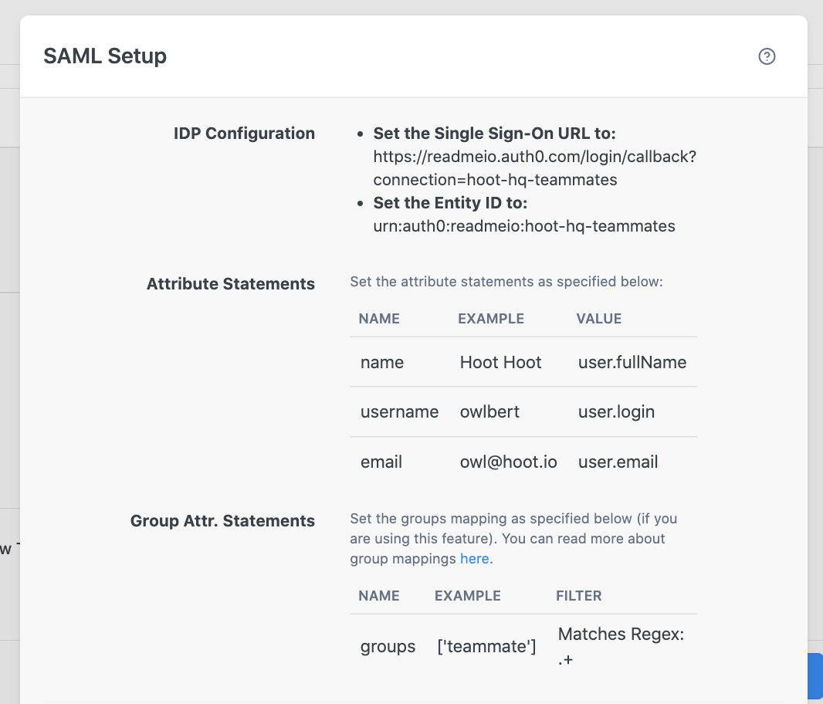Click the "username" attribute name cell

coord(399,412)
